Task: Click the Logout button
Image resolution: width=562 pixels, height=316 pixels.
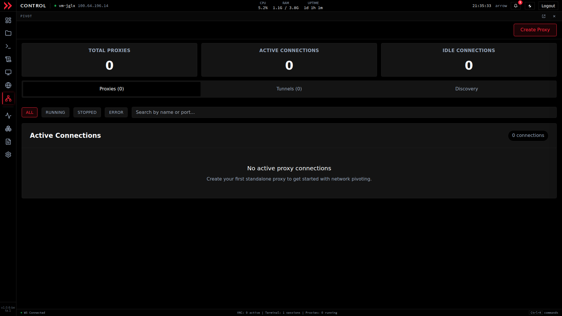Action: pos(548,6)
